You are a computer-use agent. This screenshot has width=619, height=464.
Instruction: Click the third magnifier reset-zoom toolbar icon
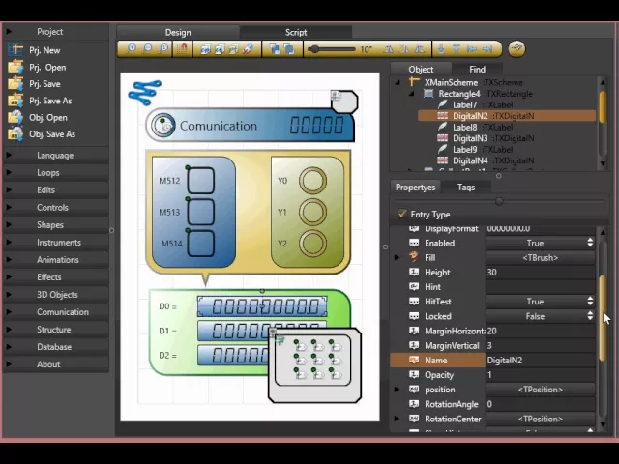point(163,49)
